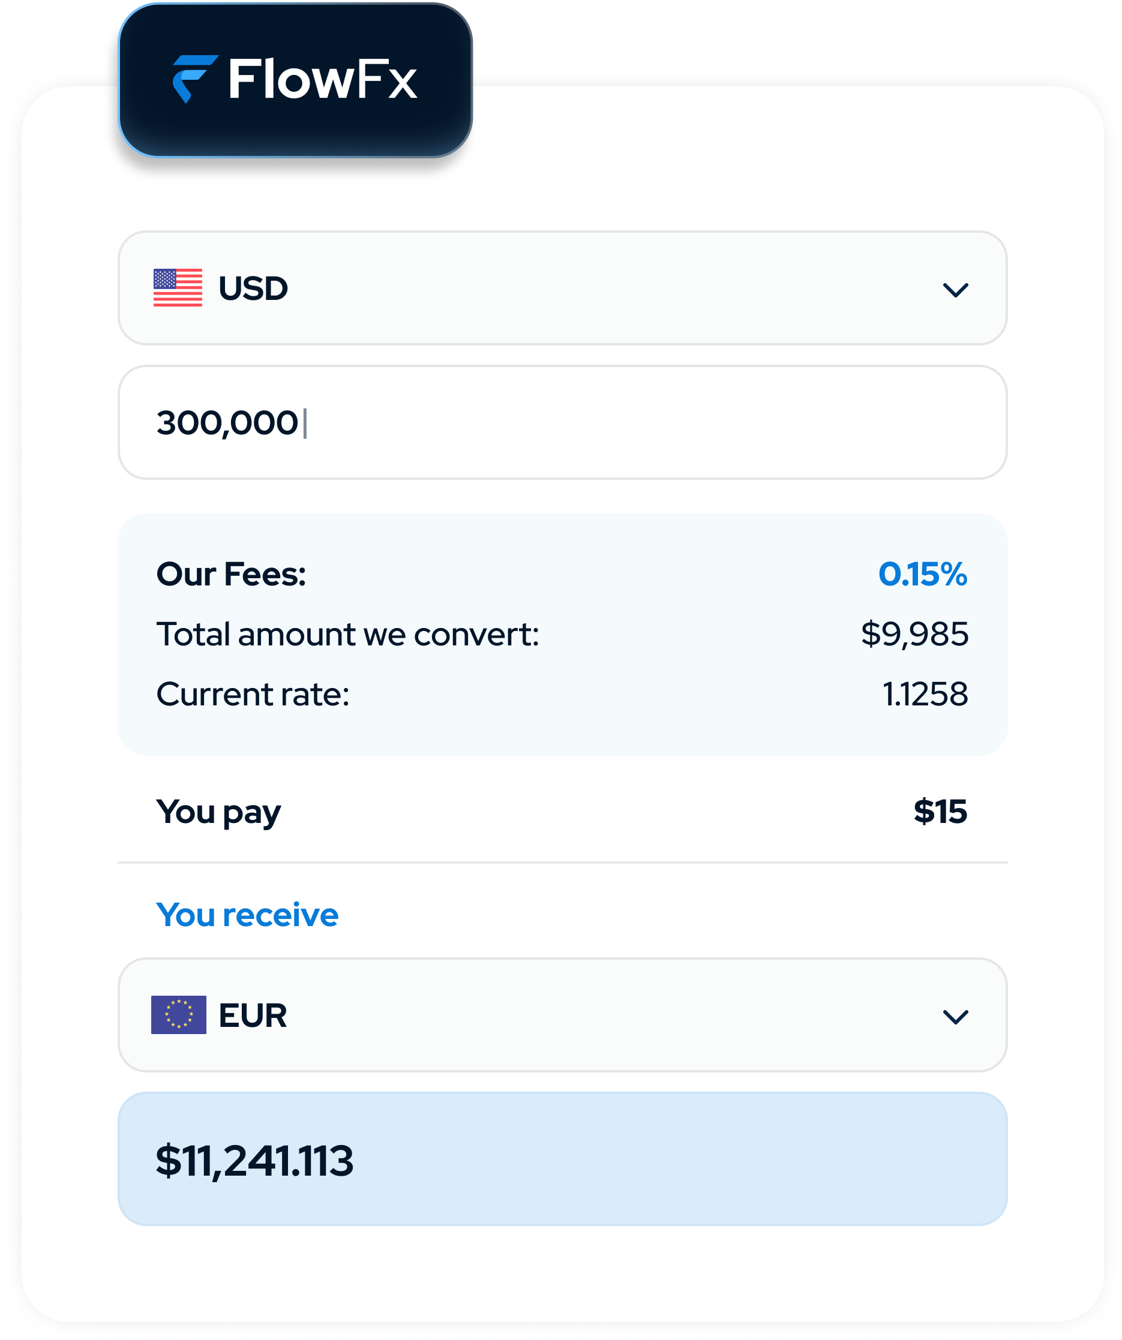Click the You receive heading

pos(247,914)
